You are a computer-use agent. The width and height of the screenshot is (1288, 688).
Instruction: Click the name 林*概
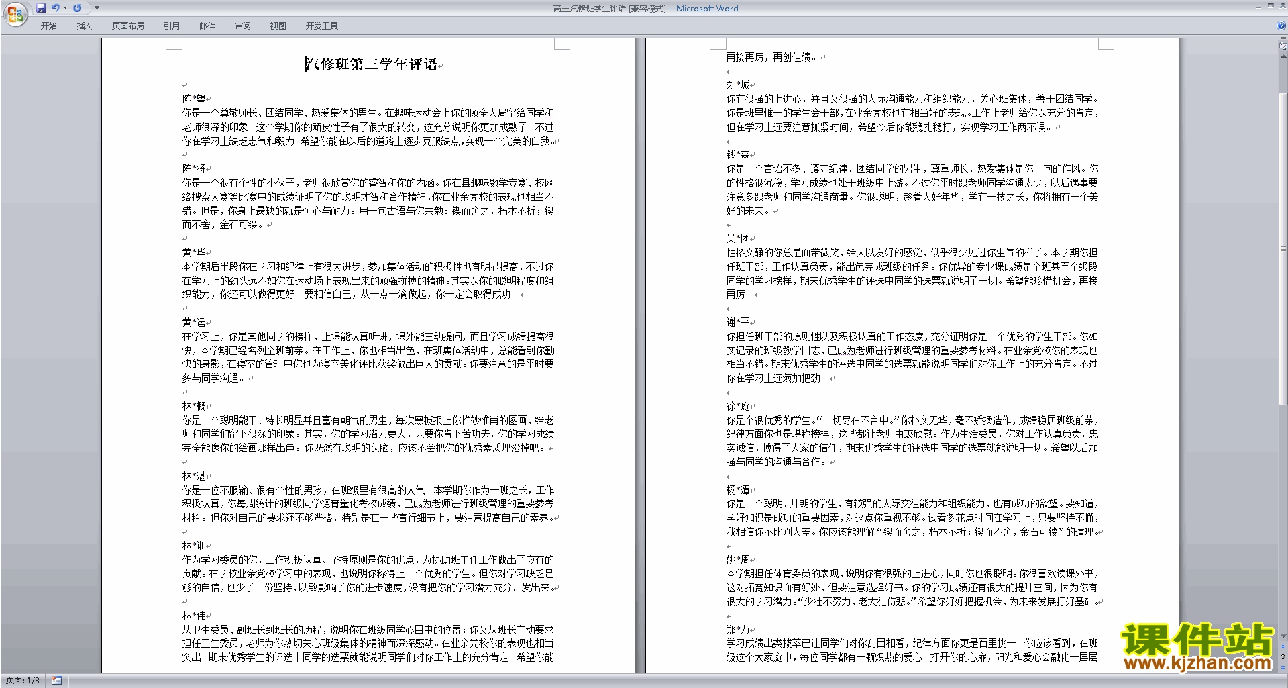coord(194,406)
